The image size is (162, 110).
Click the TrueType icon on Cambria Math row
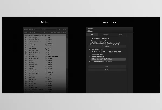[x=46, y=65]
